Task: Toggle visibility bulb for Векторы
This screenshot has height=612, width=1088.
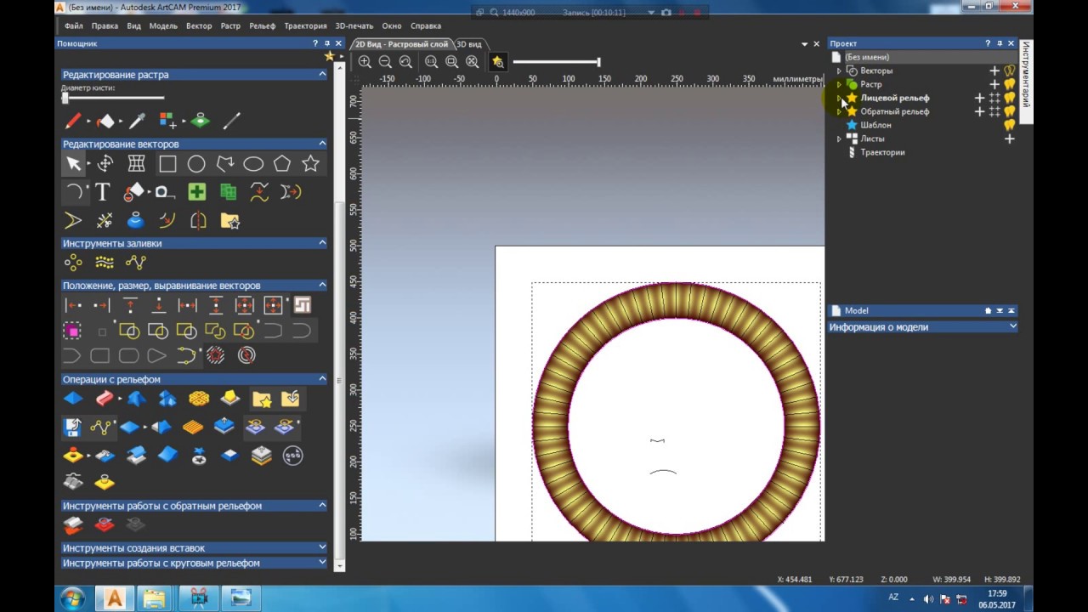Action: pos(1010,71)
